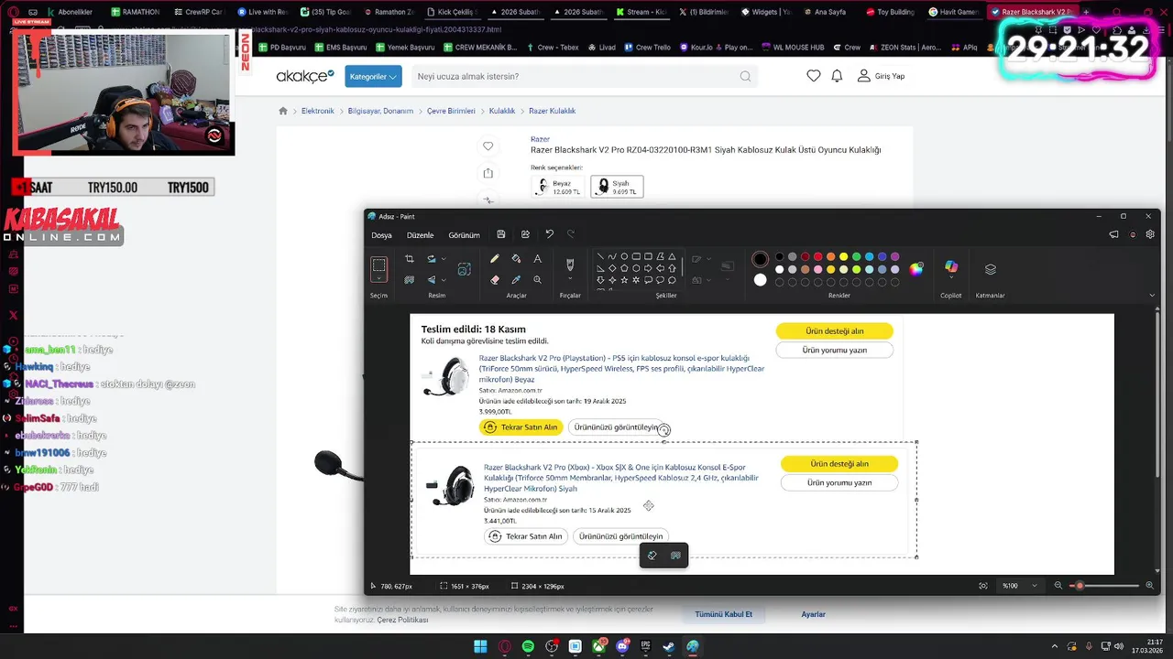This screenshot has height=659, width=1173.
Task: Expand the Brushes dropdown in Paint
Action: coord(570,278)
